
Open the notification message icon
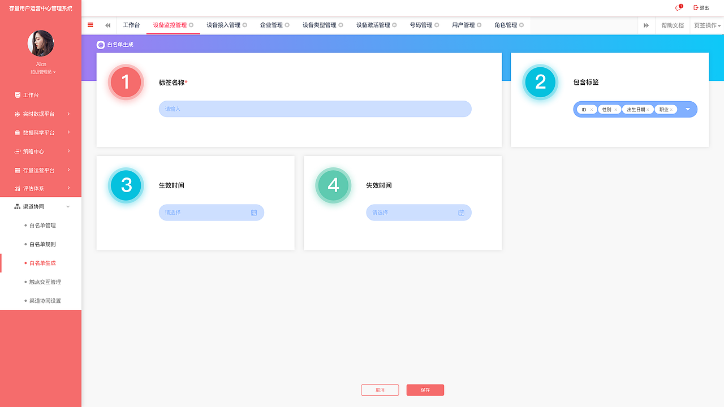[x=678, y=8]
